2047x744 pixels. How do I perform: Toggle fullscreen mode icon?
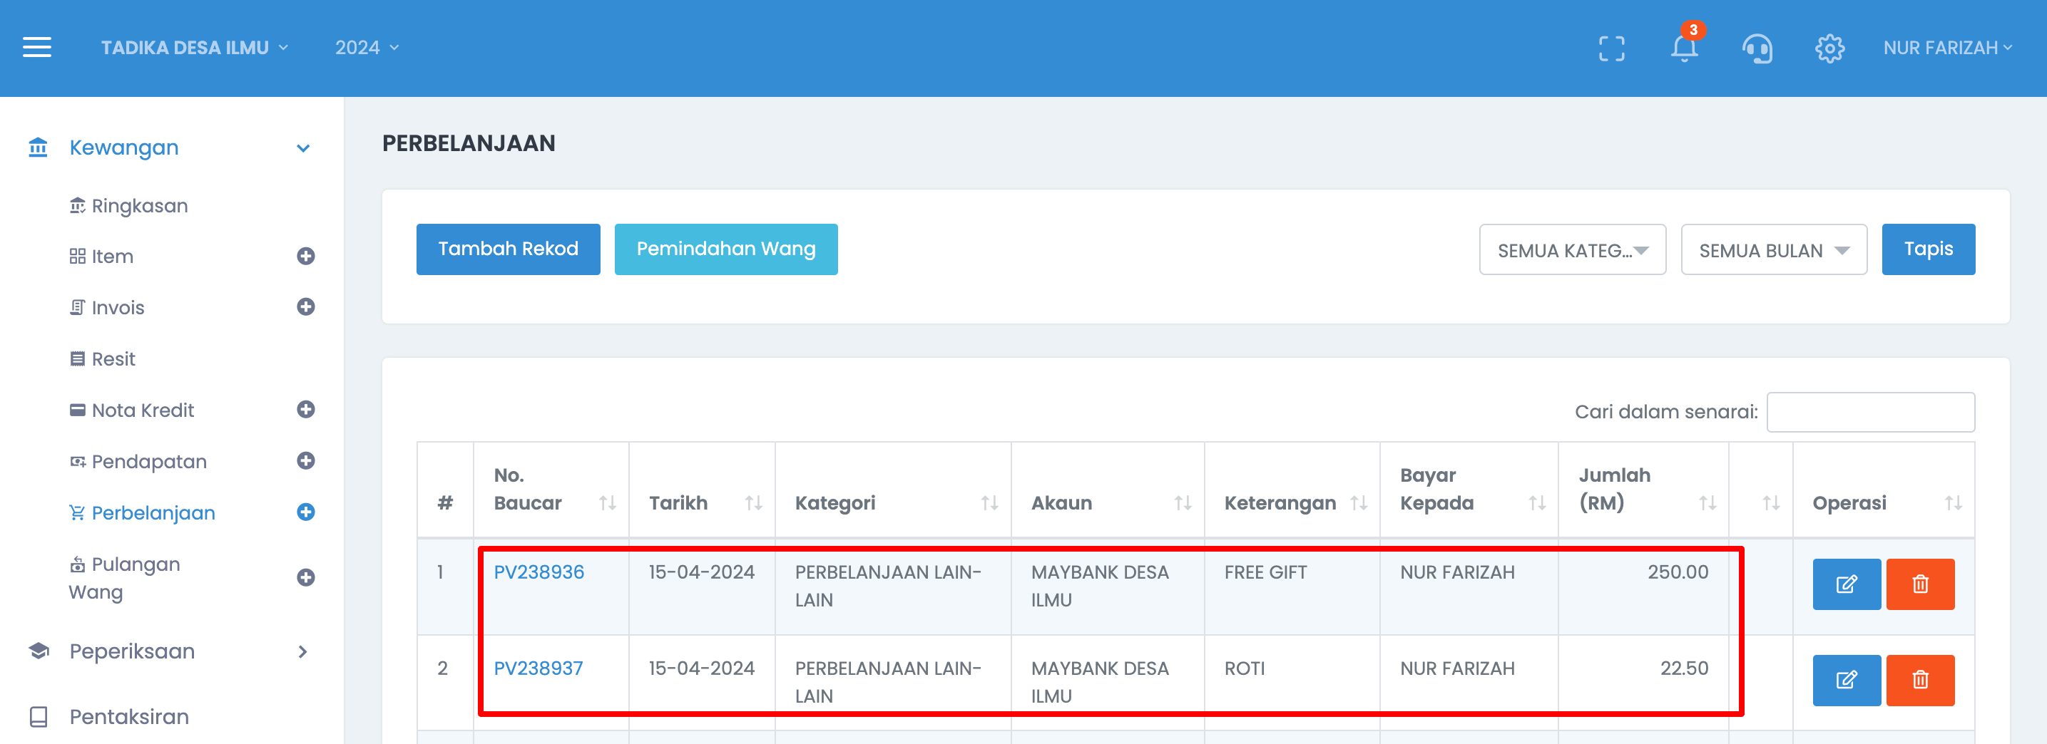click(1611, 48)
